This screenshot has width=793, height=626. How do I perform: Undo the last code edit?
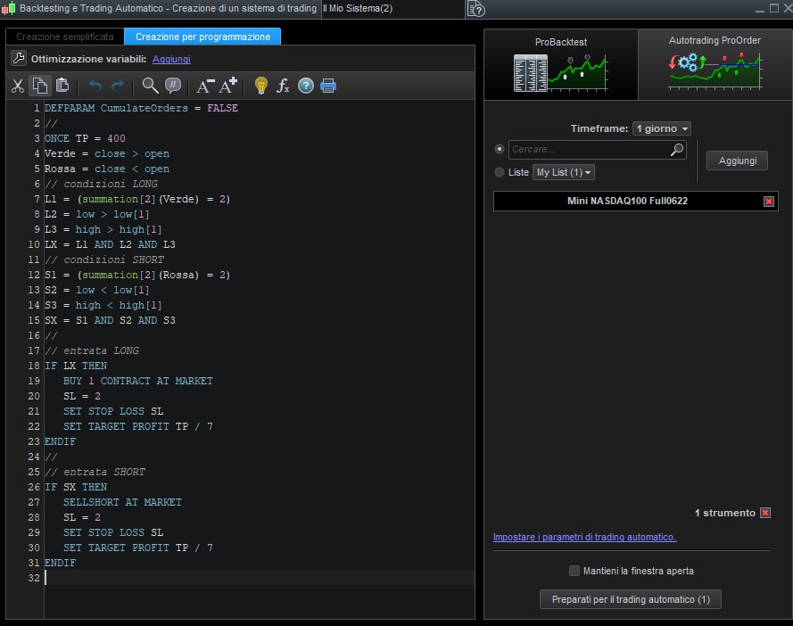pyautogui.click(x=95, y=86)
